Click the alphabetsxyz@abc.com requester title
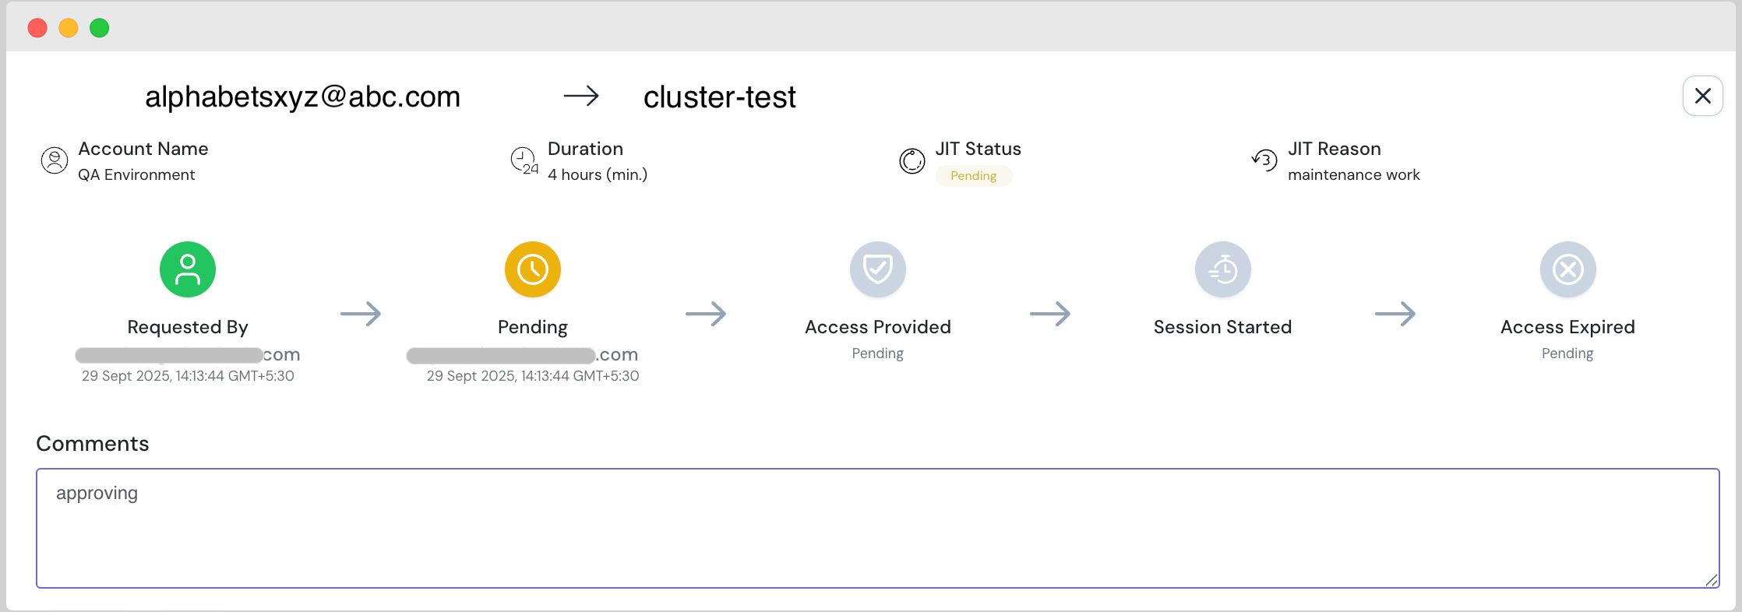Viewport: 1742px width, 612px height. tap(303, 97)
